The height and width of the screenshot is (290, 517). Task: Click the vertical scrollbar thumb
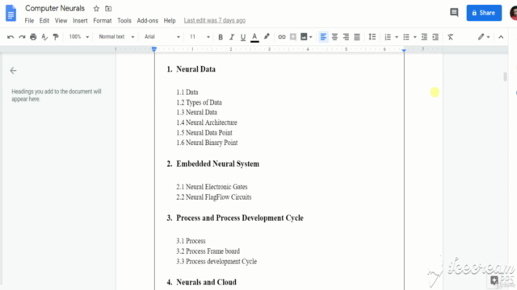click(x=505, y=77)
